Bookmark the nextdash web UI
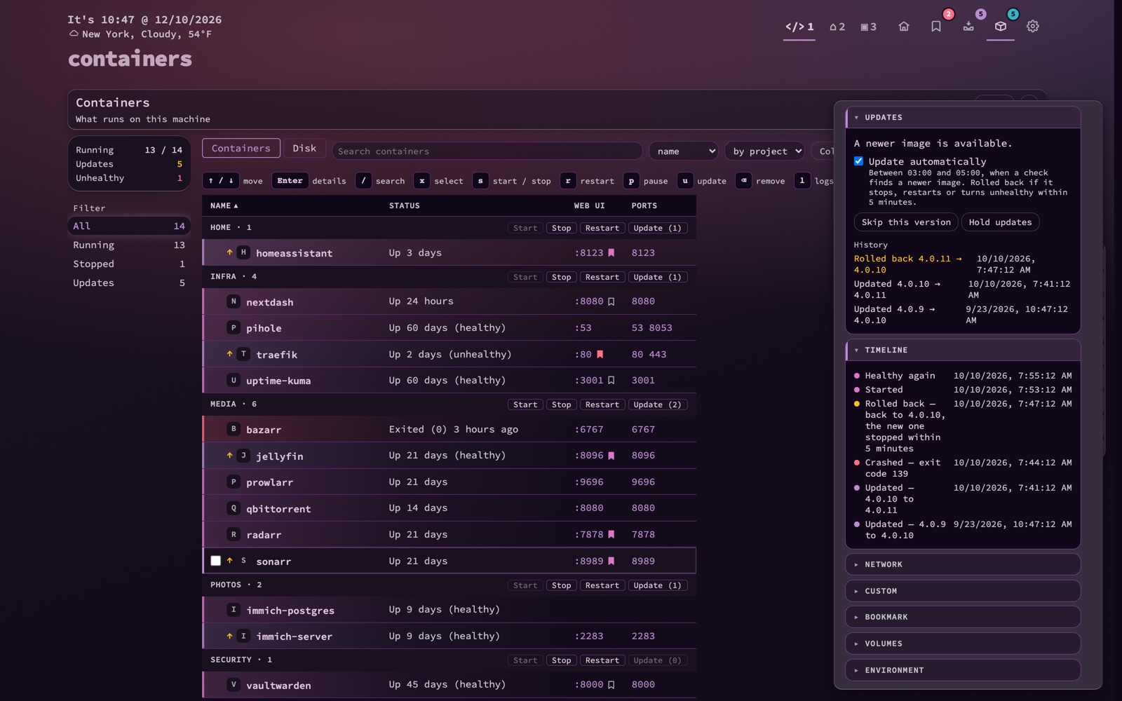This screenshot has height=701, width=1122. 611,301
